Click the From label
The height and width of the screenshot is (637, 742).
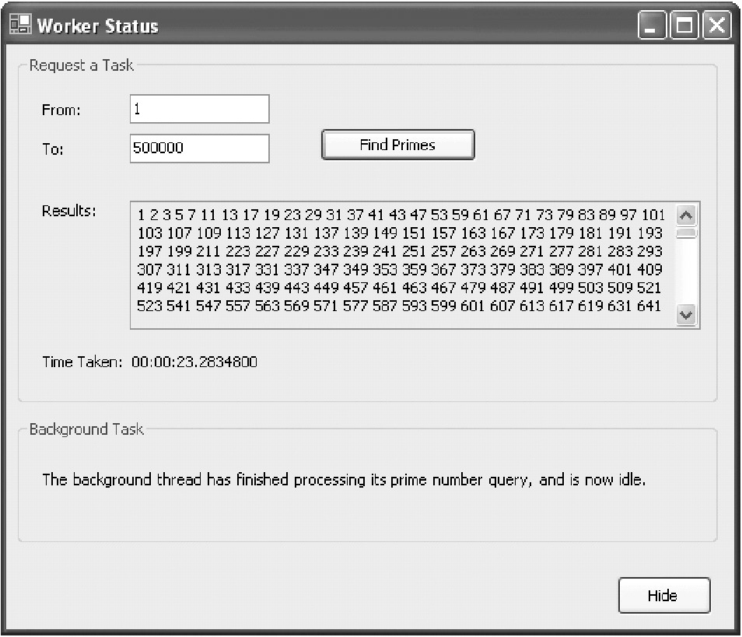coord(61,110)
